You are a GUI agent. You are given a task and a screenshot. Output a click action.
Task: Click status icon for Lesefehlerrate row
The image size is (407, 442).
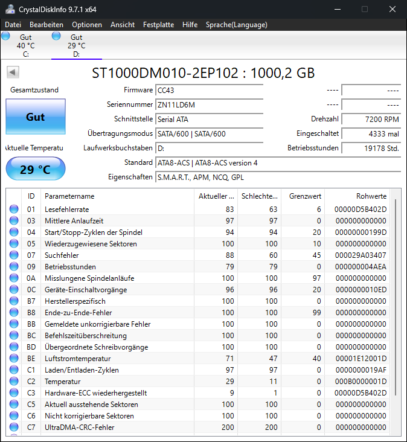(x=14, y=209)
